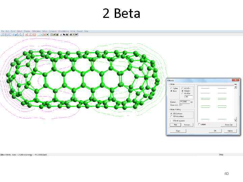Click the Cut (scissors) toolbar icon

pyautogui.click(x=61, y=34)
